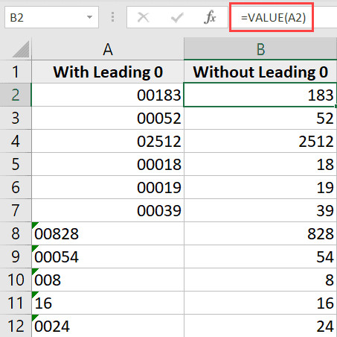Select cell containing 00052

click(108, 118)
